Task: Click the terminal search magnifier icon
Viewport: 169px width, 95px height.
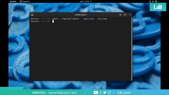Action: (x=120, y=15)
